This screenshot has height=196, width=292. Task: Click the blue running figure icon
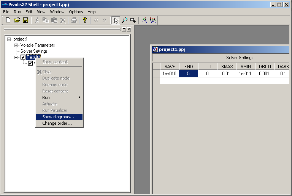[x=144, y=20]
